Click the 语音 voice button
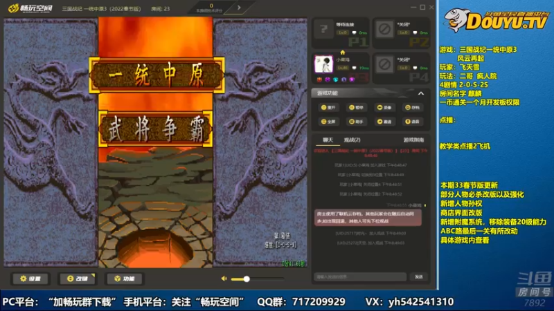Screen dimensions: 554x311 coord(412,122)
